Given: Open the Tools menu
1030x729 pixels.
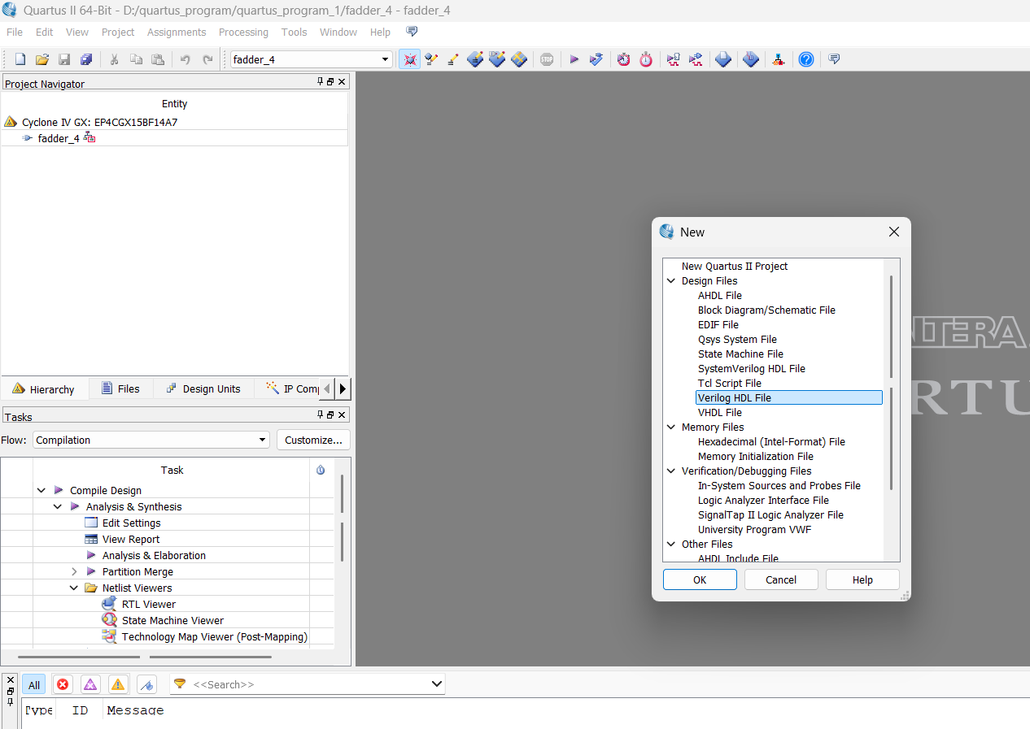Looking at the screenshot, I should point(294,32).
